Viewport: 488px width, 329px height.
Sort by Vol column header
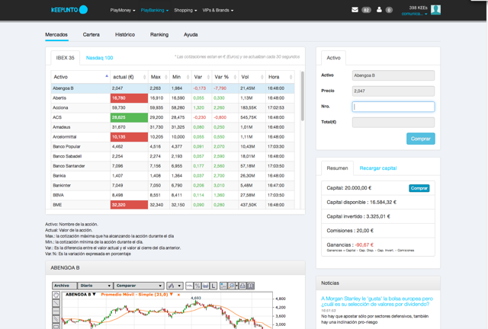pyautogui.click(x=252, y=77)
